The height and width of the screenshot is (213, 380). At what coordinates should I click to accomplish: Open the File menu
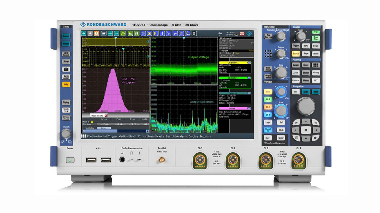point(89,136)
